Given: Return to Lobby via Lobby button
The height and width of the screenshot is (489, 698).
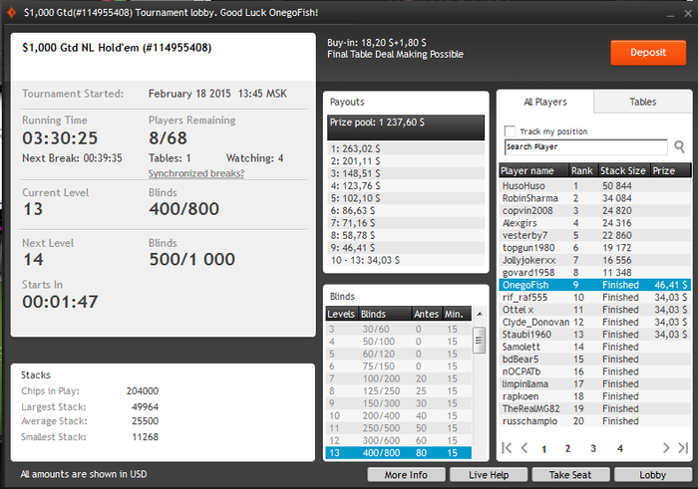Looking at the screenshot, I should pos(652,475).
